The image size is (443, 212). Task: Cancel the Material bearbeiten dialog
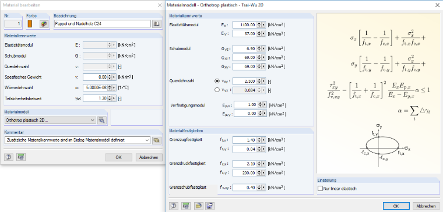(149, 157)
